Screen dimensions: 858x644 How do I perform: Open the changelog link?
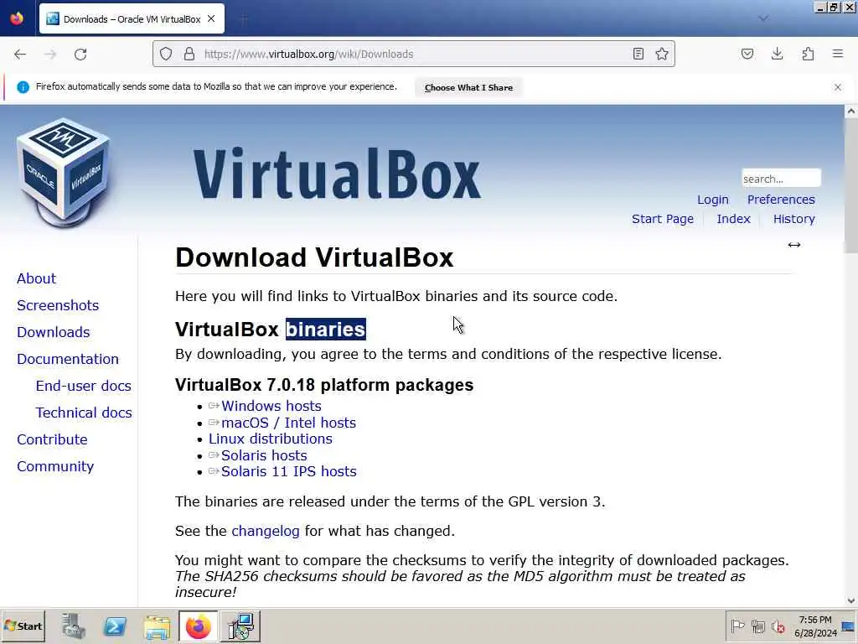(266, 531)
